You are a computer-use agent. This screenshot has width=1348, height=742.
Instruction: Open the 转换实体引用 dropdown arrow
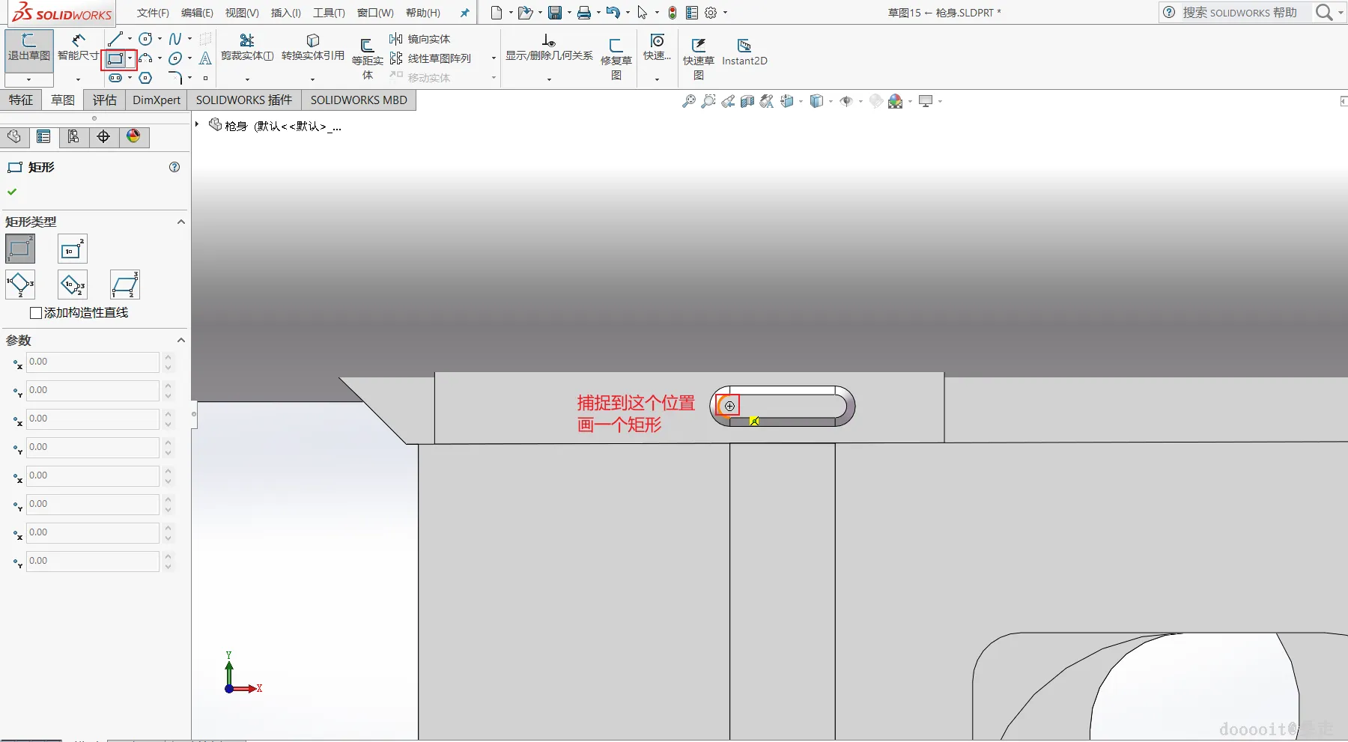313,79
